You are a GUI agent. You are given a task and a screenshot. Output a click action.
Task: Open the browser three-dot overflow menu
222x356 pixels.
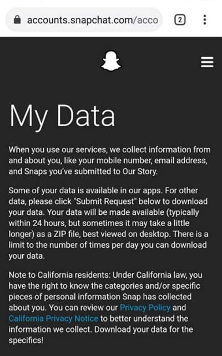[205, 20]
